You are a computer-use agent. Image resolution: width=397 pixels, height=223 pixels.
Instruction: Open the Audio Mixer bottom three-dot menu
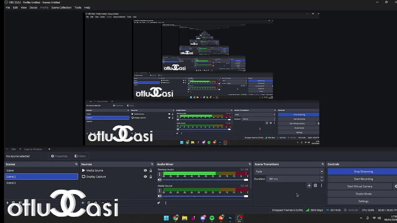point(166,203)
